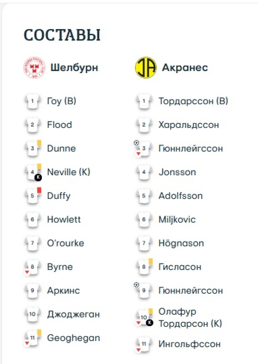This screenshot has height=364, width=258.
Task: Open the Акранес team name link
Action: point(185,67)
